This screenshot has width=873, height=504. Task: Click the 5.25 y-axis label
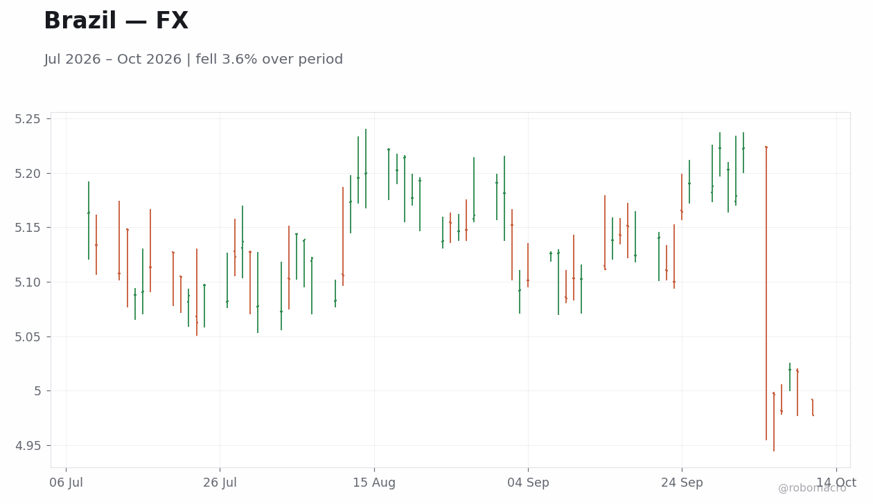click(28, 119)
